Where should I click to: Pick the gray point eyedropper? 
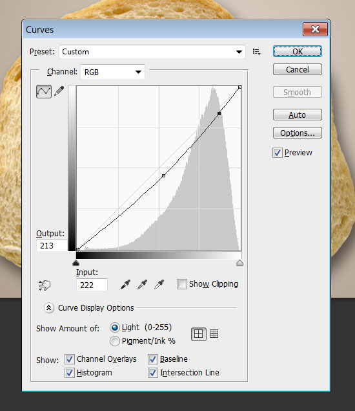(x=142, y=284)
